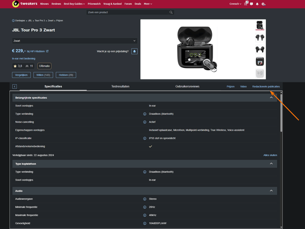
Task: Go to Pricewatch
Action: 94,4
